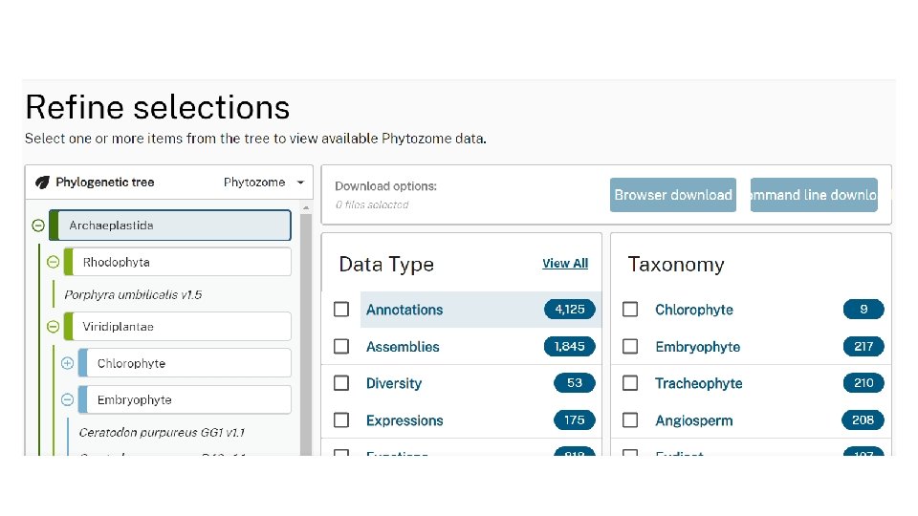Open the Expressions data type link

(x=404, y=420)
